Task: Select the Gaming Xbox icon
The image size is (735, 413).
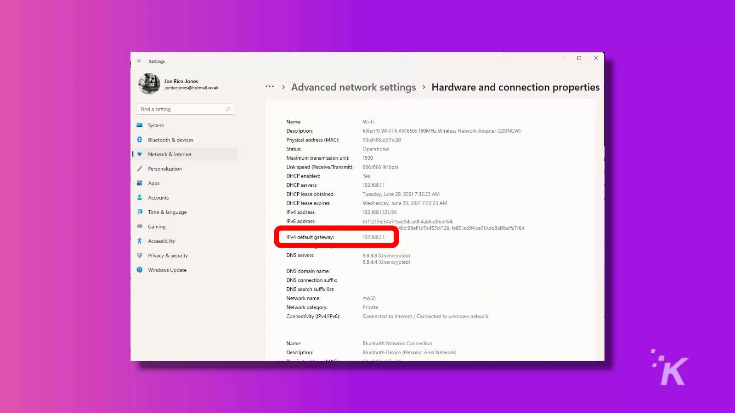Action: click(x=140, y=226)
